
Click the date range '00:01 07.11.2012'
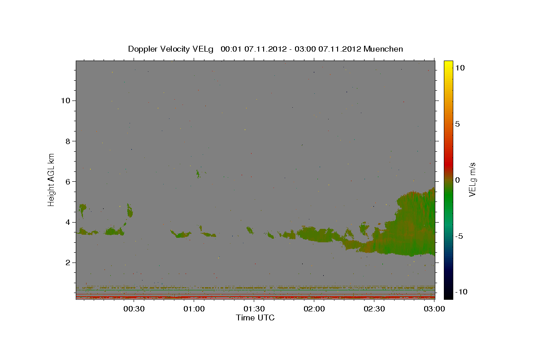click(x=253, y=49)
